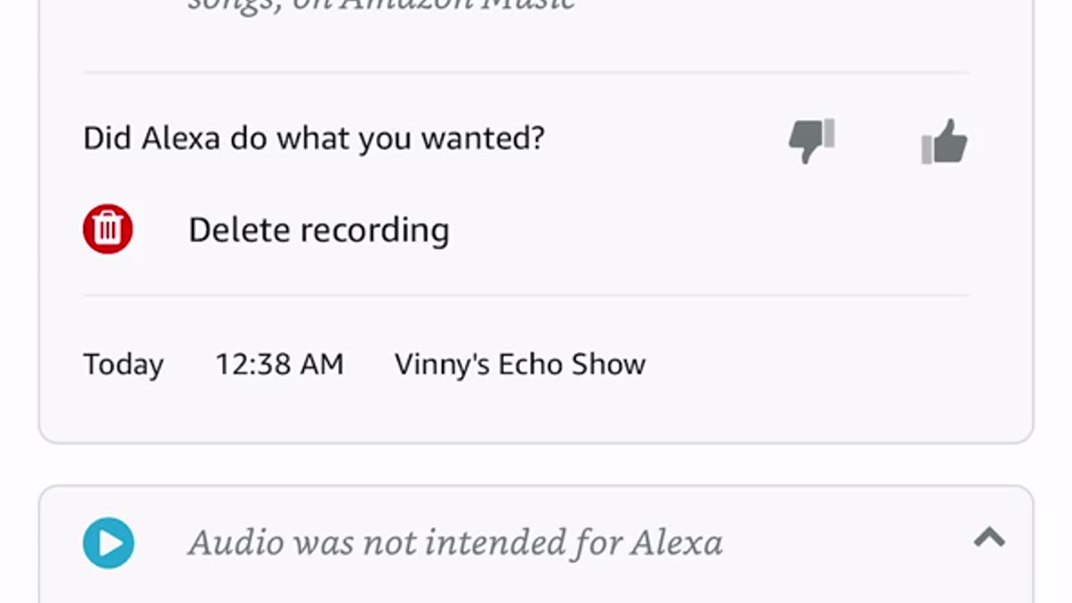Play the 'Audio was not intended' recording
This screenshot has width=1072, height=603.
click(109, 543)
